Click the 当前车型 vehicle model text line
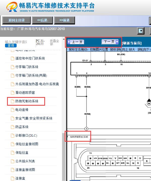This screenshot has height=181, width=151. coord(32,29)
